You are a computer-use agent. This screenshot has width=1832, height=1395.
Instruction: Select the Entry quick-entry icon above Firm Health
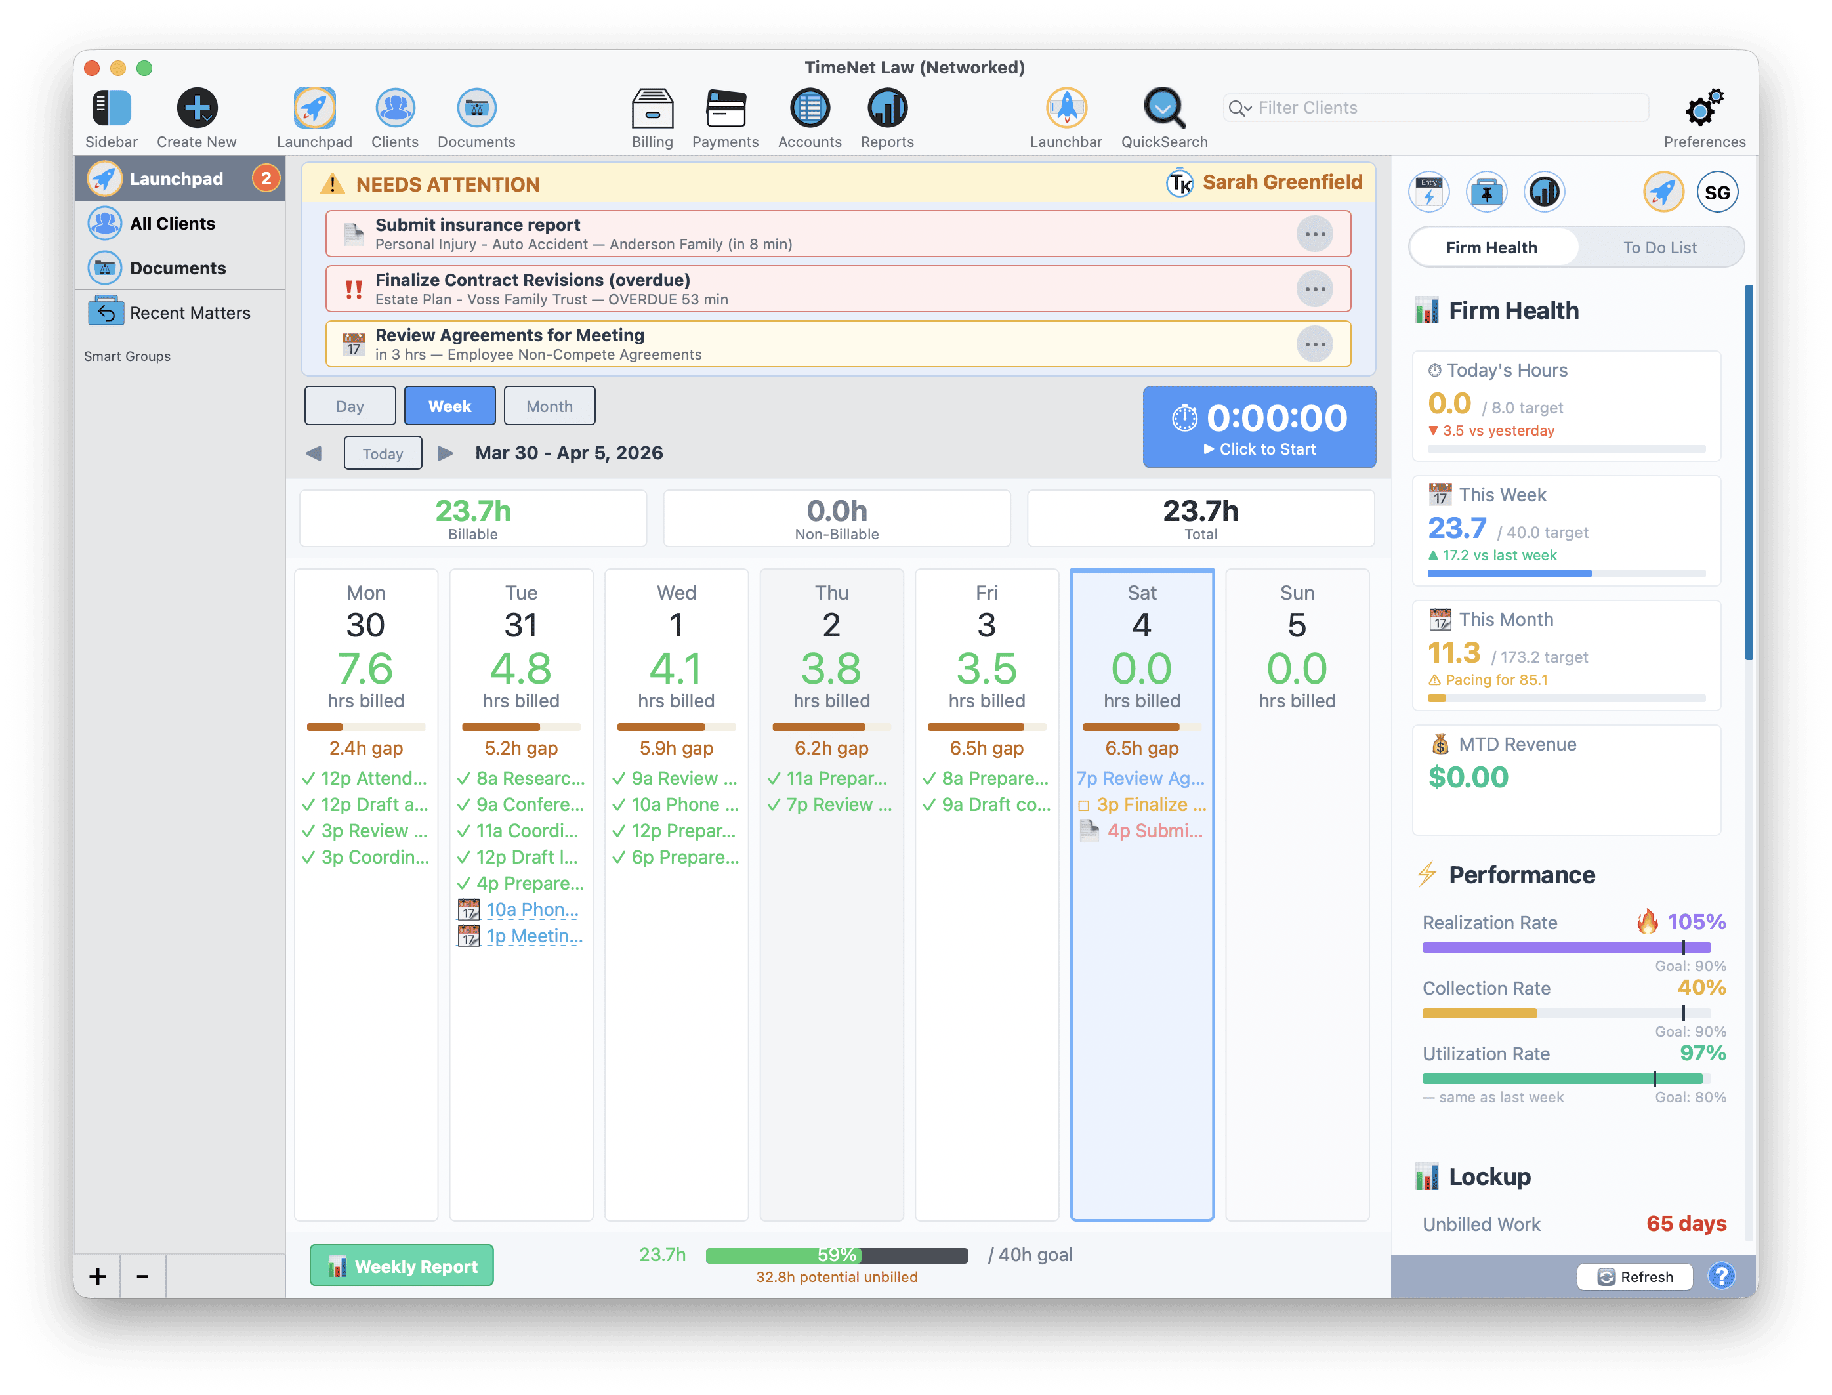[1428, 191]
